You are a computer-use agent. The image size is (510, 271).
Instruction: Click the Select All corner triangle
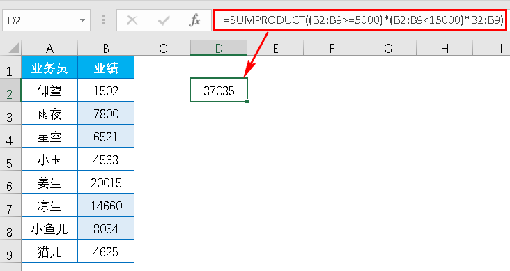(x=13, y=48)
